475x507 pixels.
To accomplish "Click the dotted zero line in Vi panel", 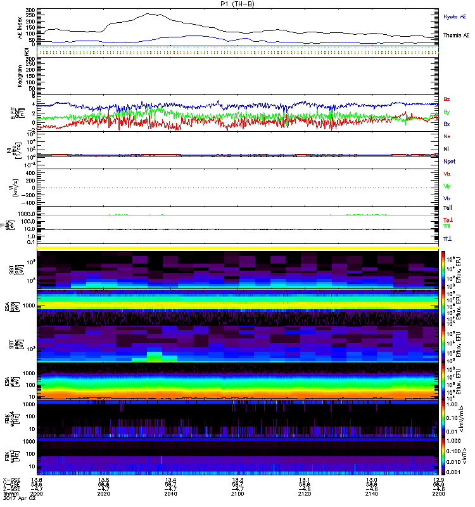I will pyautogui.click(x=237, y=188).
